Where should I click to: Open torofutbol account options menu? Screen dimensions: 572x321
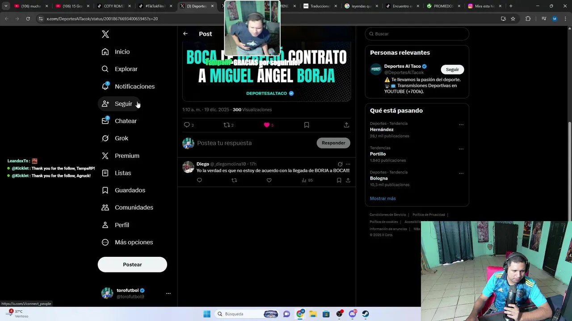pyautogui.click(x=168, y=293)
